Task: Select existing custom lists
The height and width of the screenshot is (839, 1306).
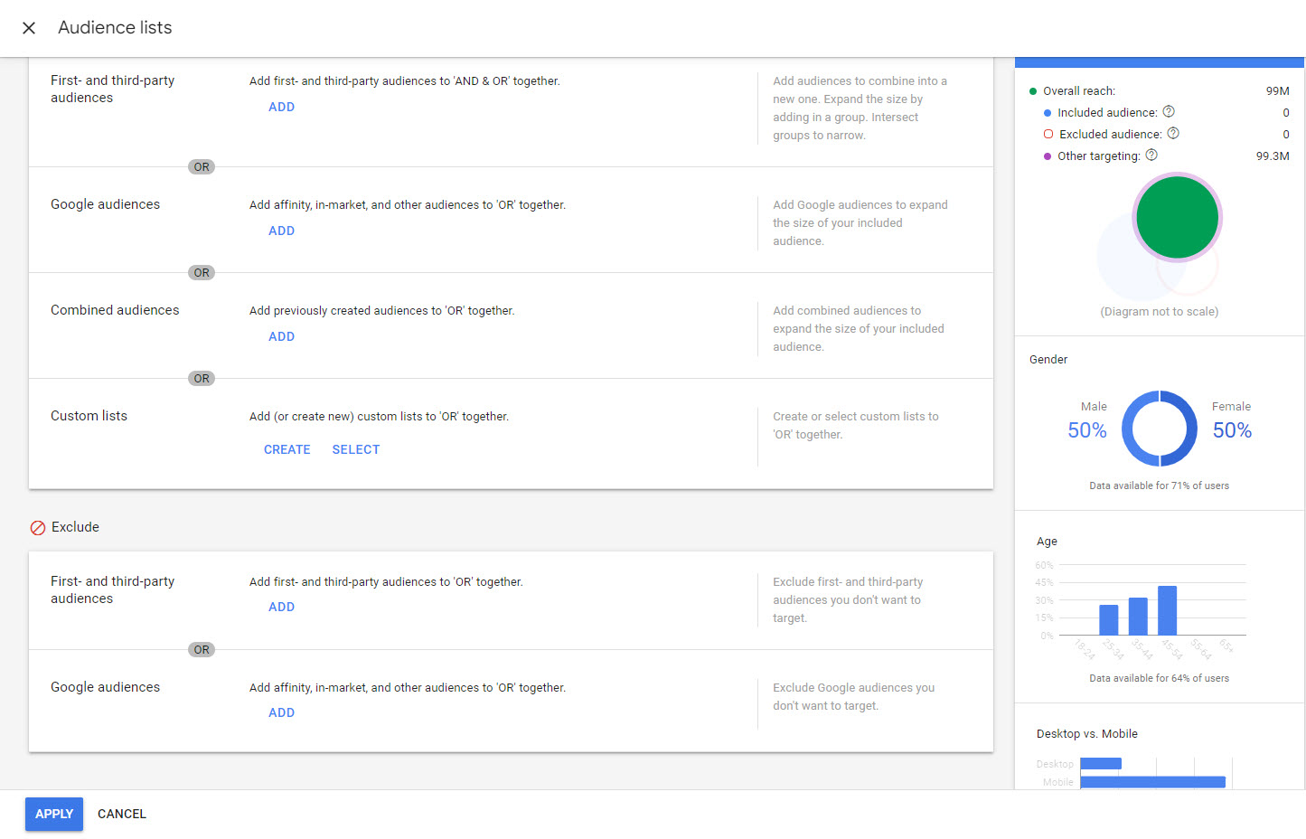Action: 355,449
